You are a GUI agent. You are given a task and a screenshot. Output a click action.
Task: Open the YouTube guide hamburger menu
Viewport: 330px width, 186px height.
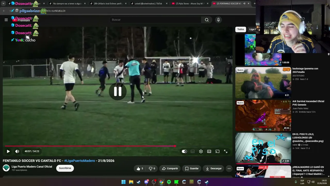[6, 20]
